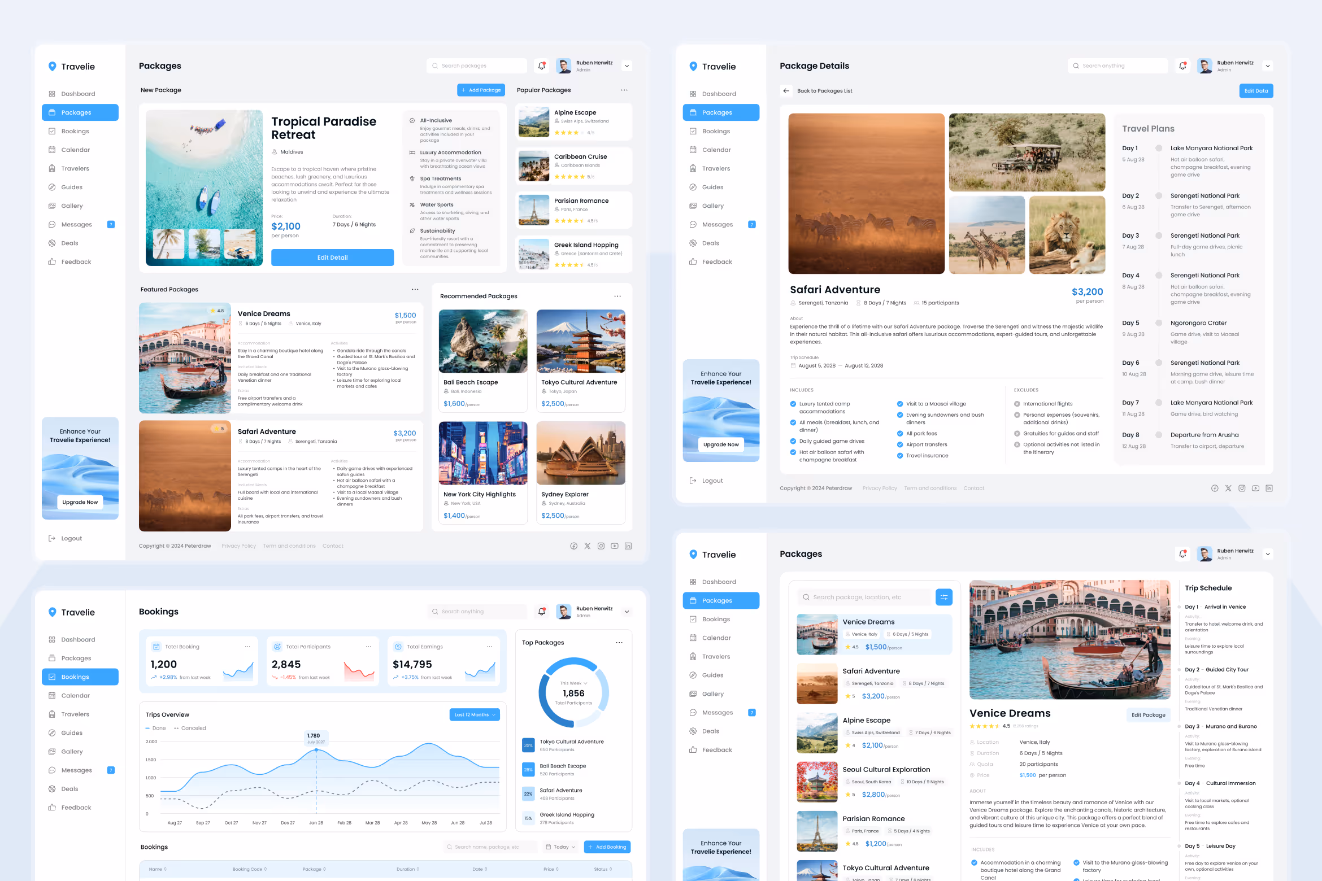Screen dimensions: 1322x881
Task: Click the notification bell in Packages header
Action: (541, 66)
